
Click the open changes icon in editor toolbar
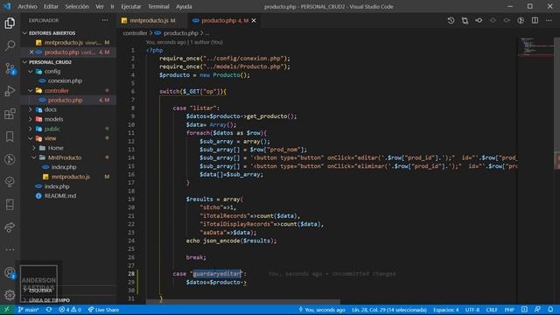[465, 21]
